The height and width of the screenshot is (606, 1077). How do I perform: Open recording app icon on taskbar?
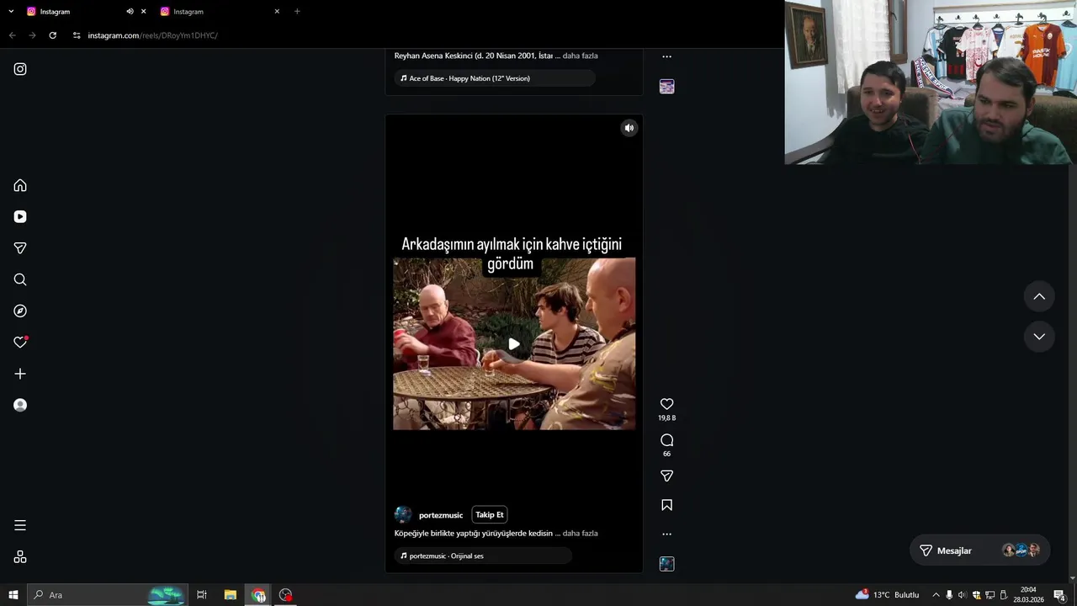(286, 595)
